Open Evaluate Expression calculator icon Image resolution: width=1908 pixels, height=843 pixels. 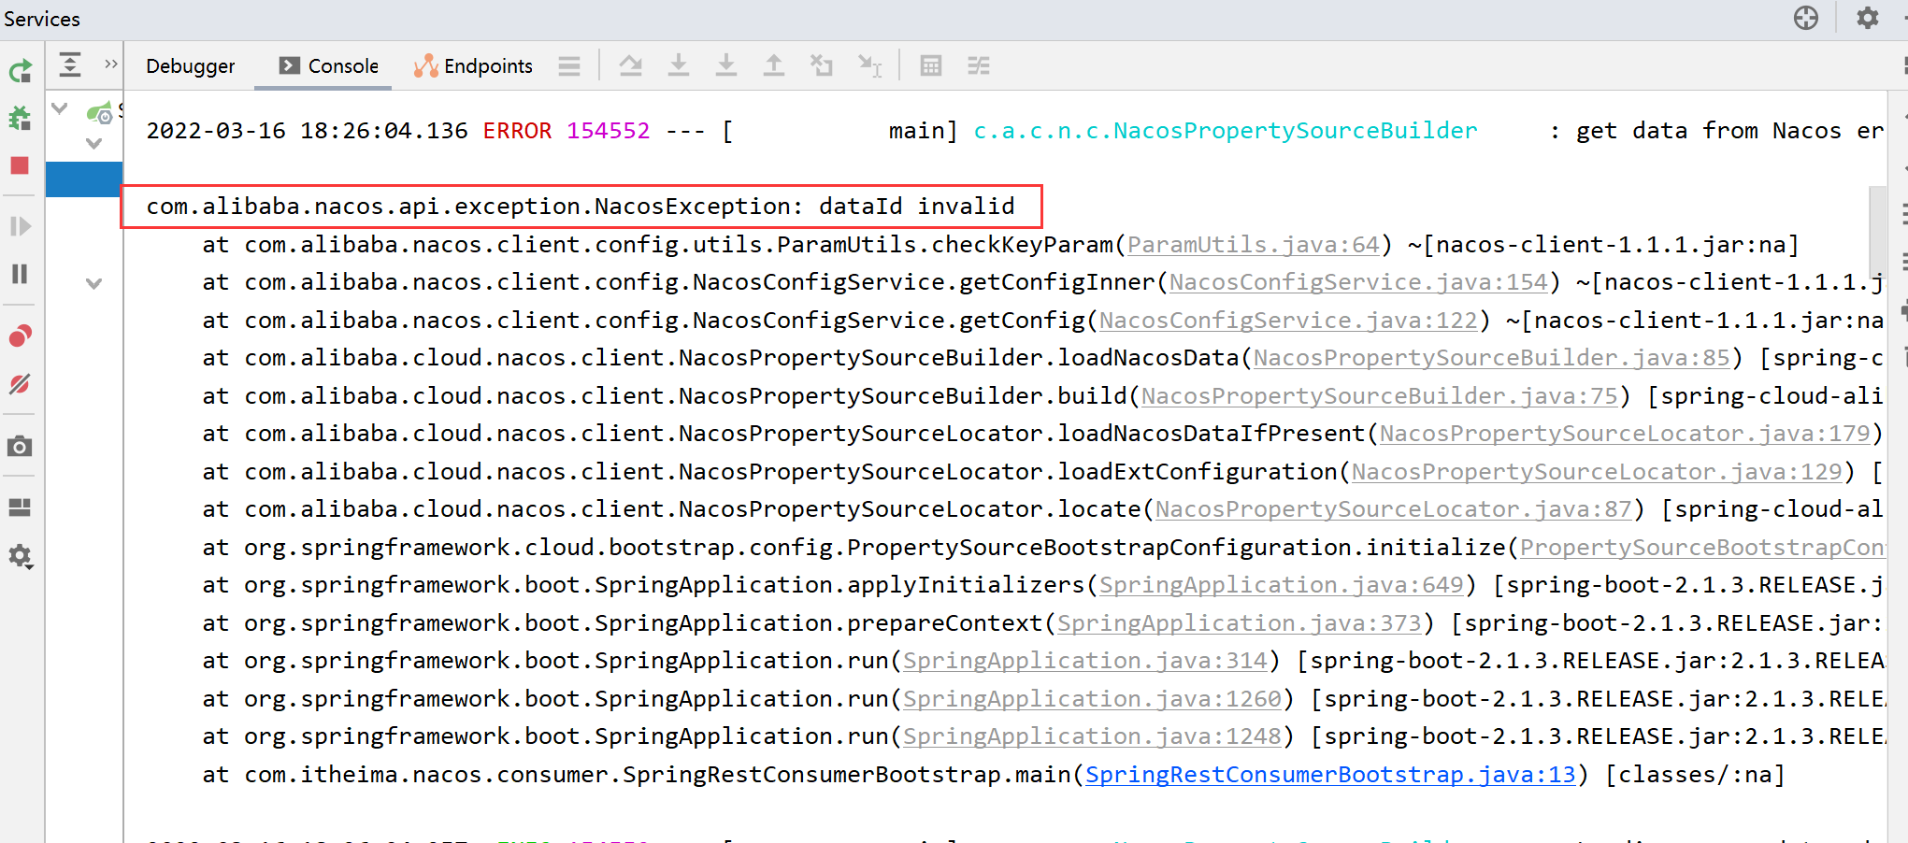[x=931, y=65]
